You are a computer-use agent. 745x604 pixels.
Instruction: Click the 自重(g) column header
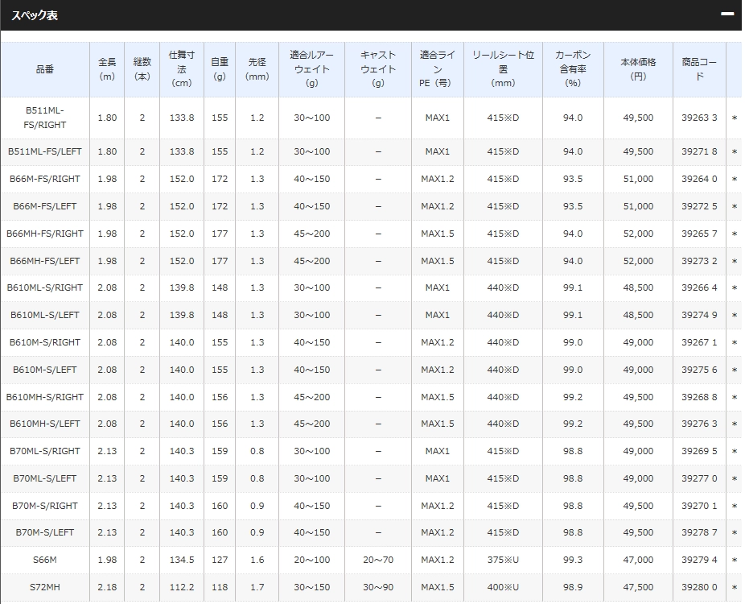pos(220,69)
